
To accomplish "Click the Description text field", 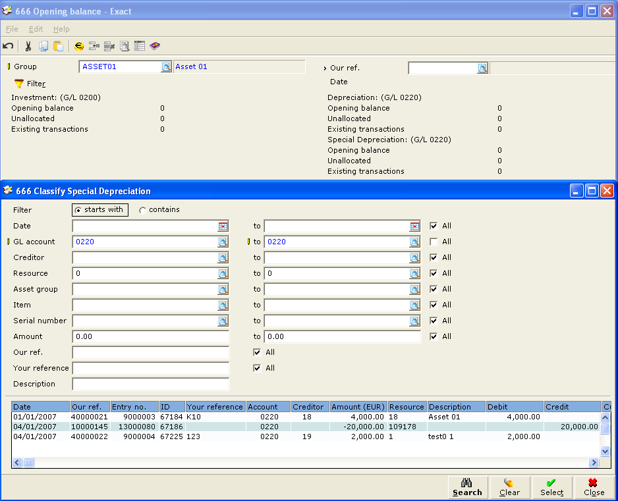I will pos(150,384).
